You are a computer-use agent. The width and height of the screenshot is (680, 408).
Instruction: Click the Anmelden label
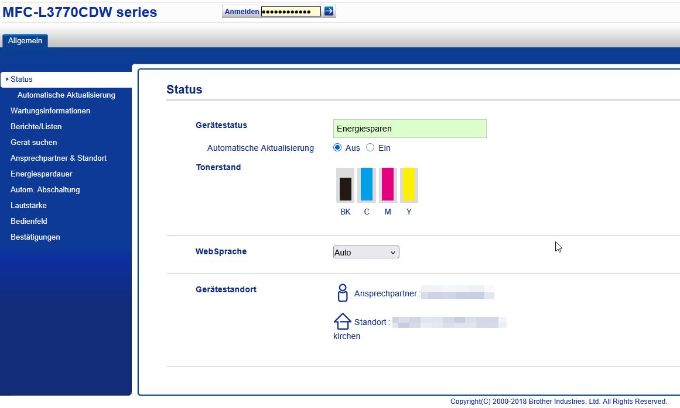tap(241, 12)
